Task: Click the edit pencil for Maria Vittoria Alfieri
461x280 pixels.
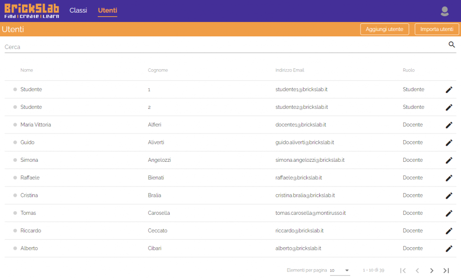Action: click(x=448, y=125)
